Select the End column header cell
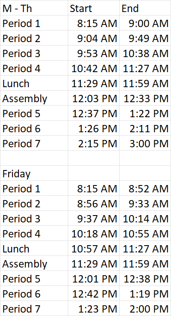Screen dimensions: 171x316 (145, 8)
